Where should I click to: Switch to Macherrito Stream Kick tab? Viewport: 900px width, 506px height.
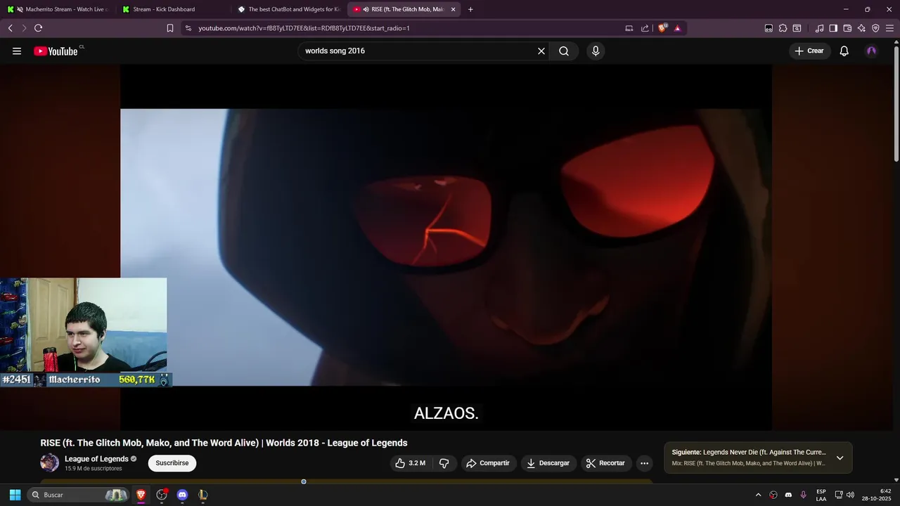click(x=58, y=9)
